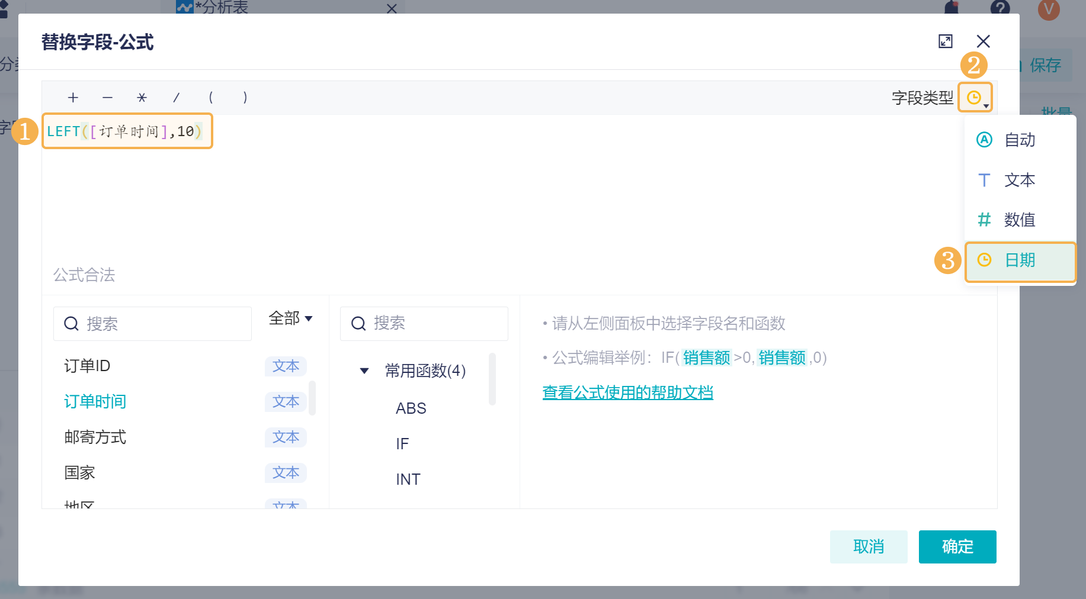The image size is (1086, 599).
Task: Click the 公式合法 status text
Action: 84,275
